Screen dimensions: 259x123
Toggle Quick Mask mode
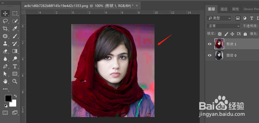(5, 113)
